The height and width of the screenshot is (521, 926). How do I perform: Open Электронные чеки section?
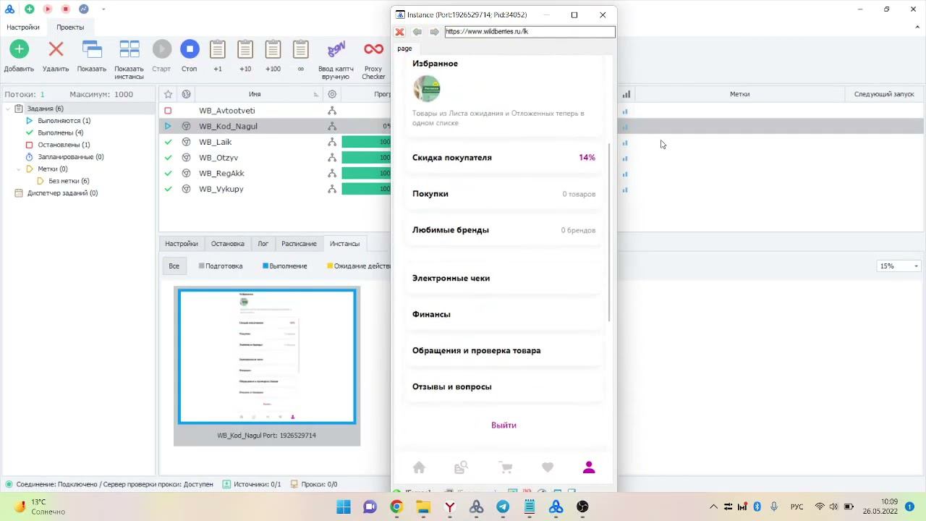[504, 278]
